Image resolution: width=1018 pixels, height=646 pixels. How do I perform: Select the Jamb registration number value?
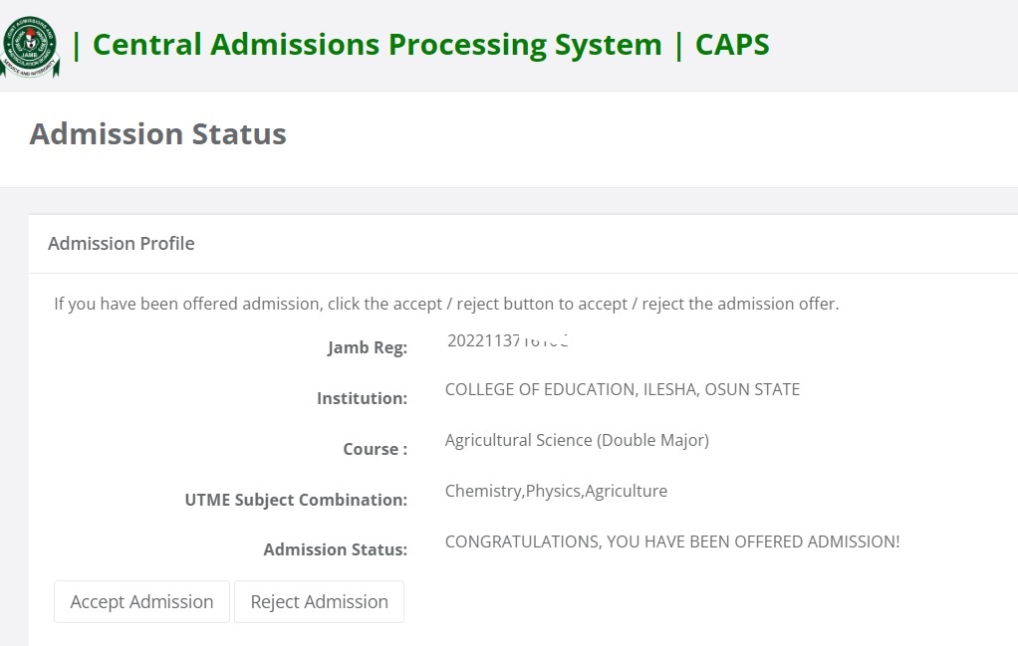(507, 340)
